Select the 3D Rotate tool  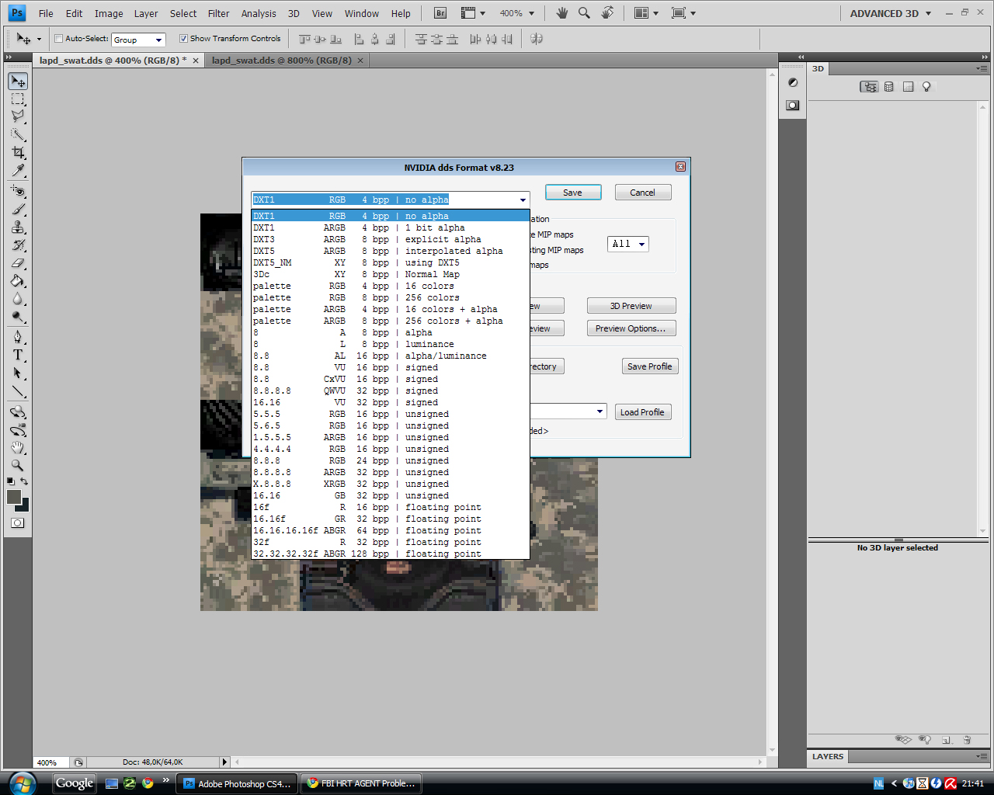pos(18,412)
